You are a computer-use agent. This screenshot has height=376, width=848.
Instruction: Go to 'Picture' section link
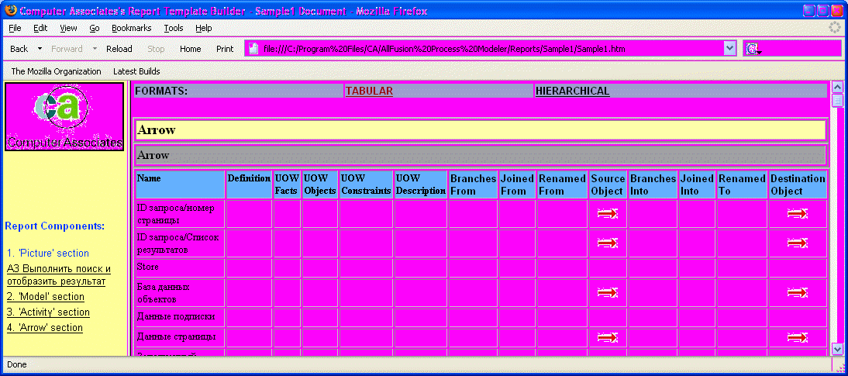[x=48, y=254]
